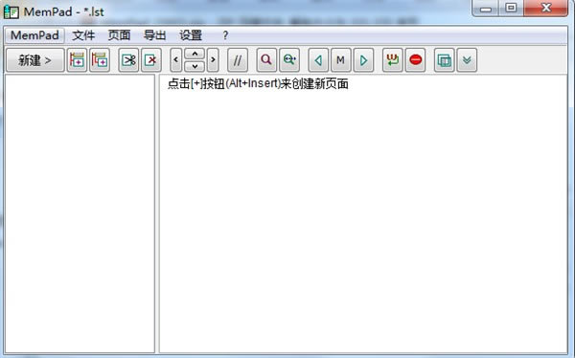575x358 pixels.
Task: Expand toolbar with double-chevron down button
Action: (x=467, y=60)
